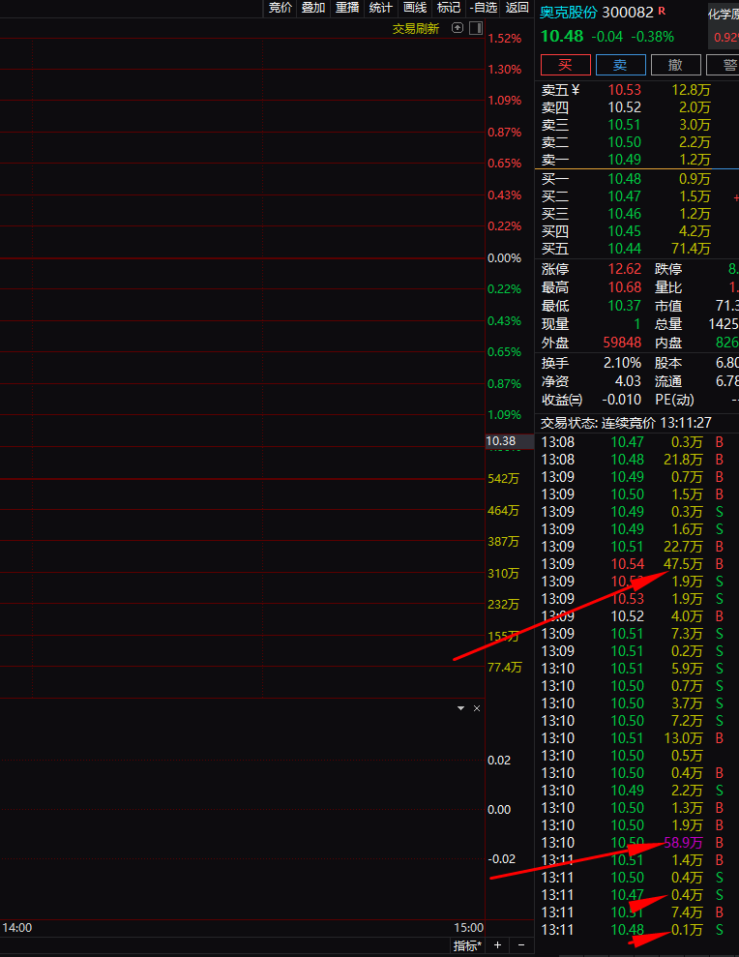Toggle the side panel layout icon
739x957 pixels.
(x=476, y=28)
